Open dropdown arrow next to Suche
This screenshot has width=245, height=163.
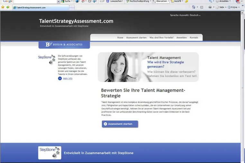tap(72, 1)
